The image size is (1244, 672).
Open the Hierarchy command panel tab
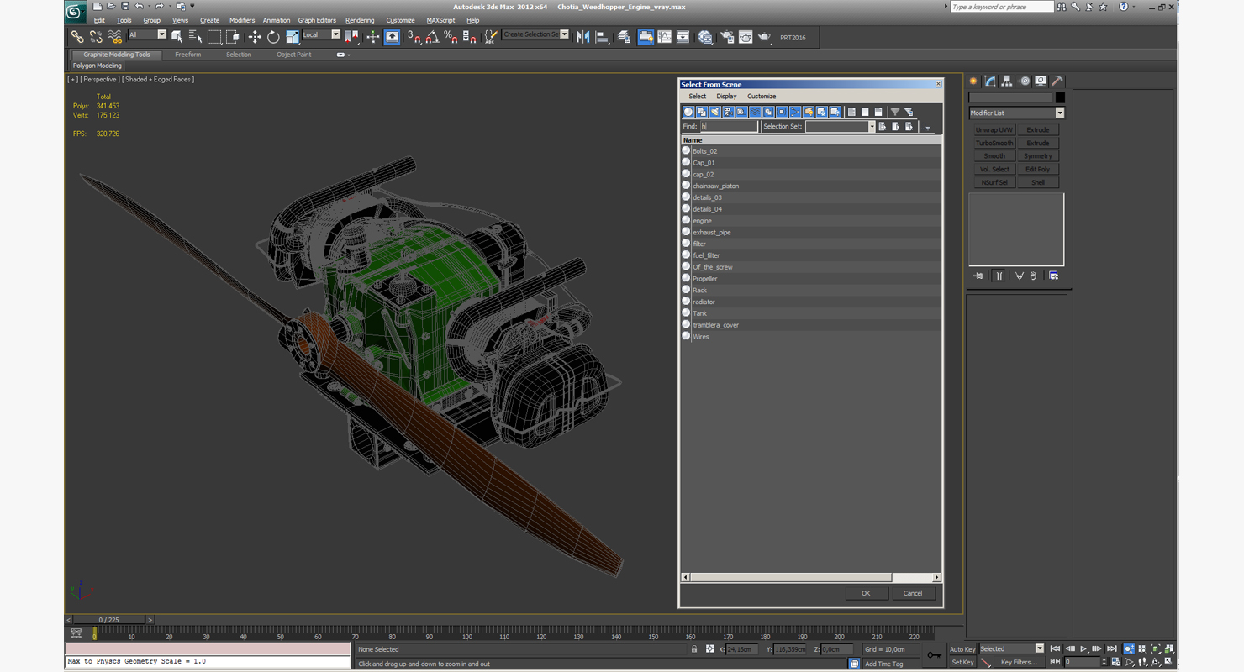1007,81
